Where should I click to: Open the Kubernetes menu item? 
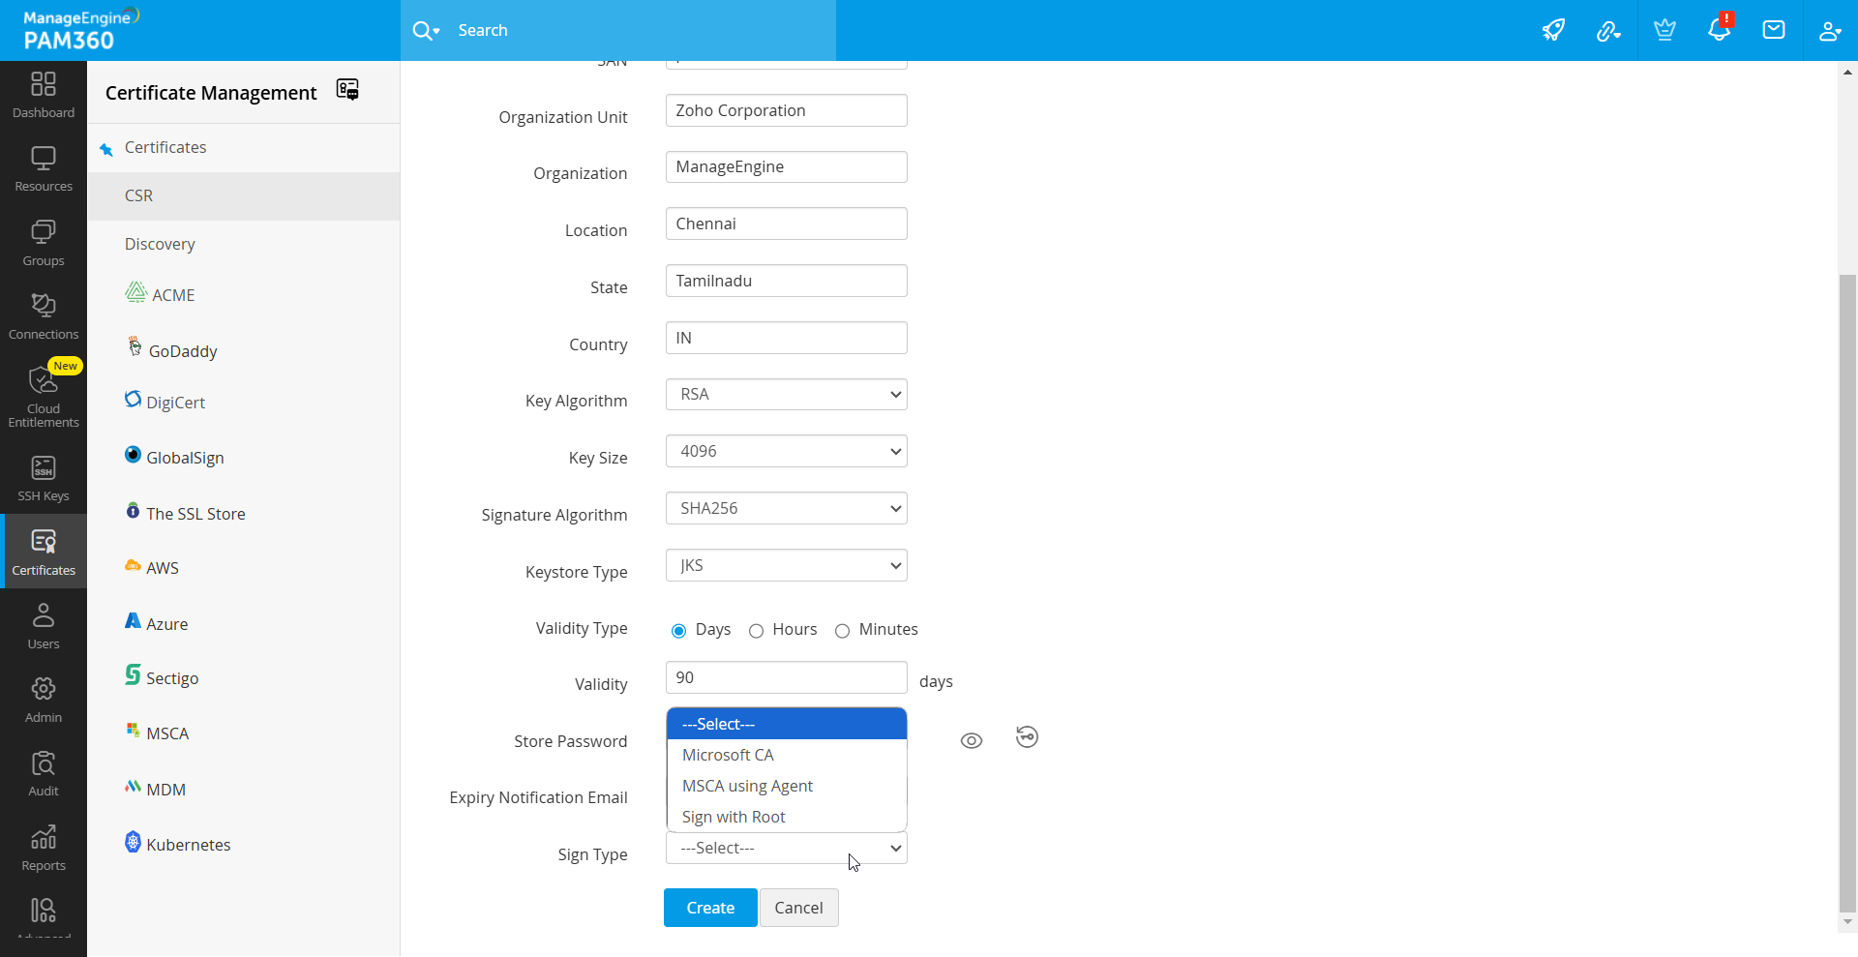click(x=179, y=844)
